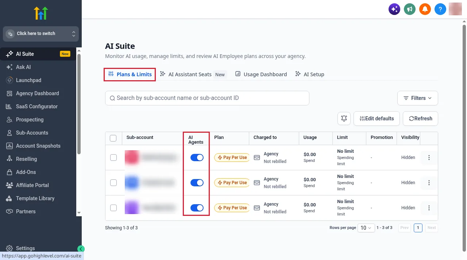Open the Filters dropdown

pos(418,98)
